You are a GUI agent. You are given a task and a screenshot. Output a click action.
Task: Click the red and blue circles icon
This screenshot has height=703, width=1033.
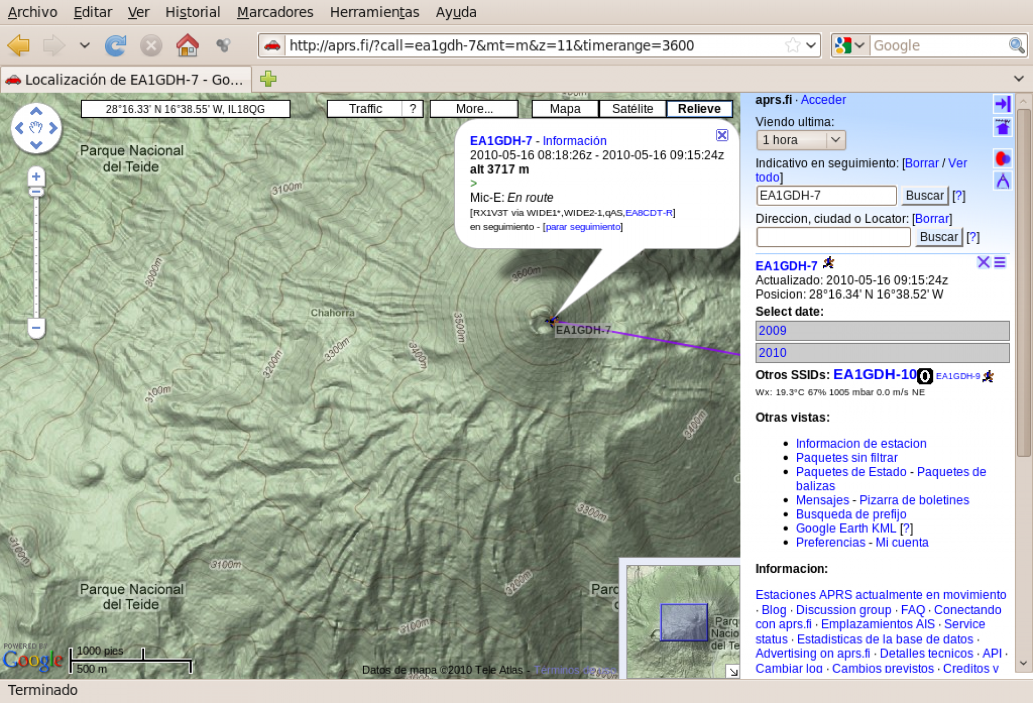1002,159
